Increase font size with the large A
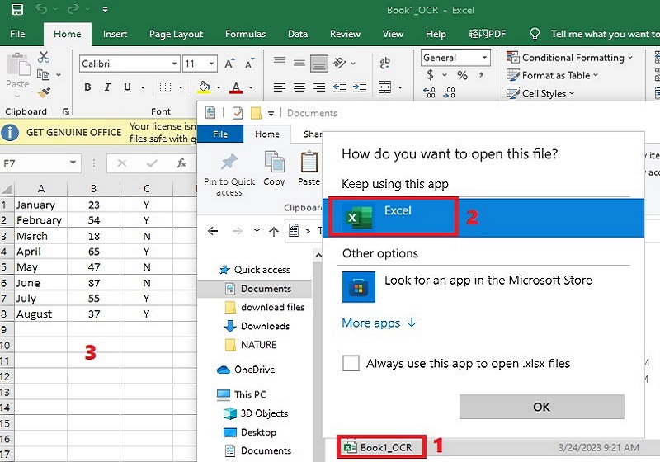This screenshot has height=462, width=660. [229, 64]
